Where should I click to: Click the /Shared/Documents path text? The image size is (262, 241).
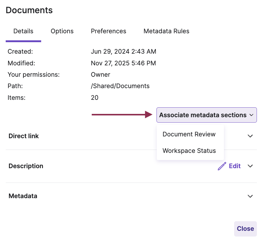coord(120,86)
